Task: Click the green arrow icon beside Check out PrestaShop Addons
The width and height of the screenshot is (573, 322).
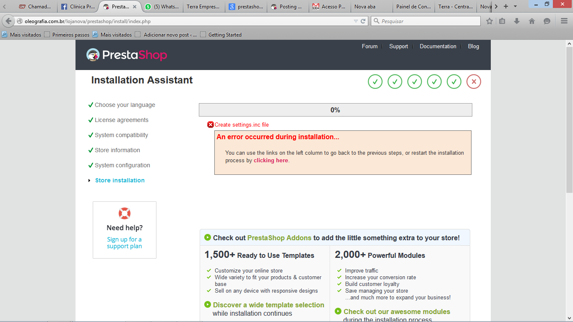Action: coord(208,238)
